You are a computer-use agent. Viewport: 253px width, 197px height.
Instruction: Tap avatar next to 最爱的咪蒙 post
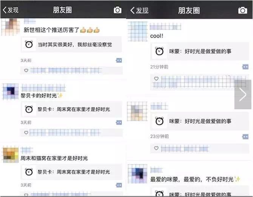137,174
